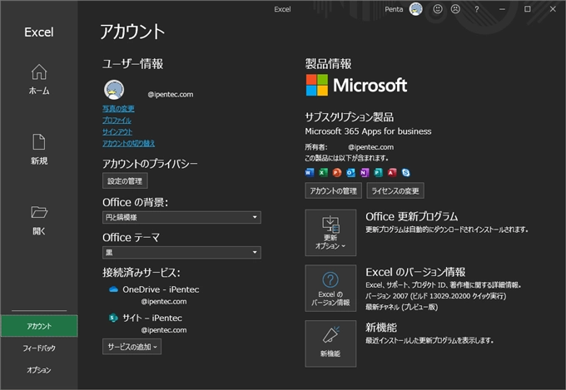Click the Skype app icon
566x390 pixels.
pos(405,173)
